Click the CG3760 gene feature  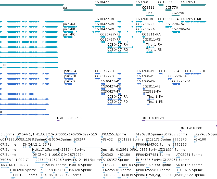pyautogui.click(x=139, y=5)
